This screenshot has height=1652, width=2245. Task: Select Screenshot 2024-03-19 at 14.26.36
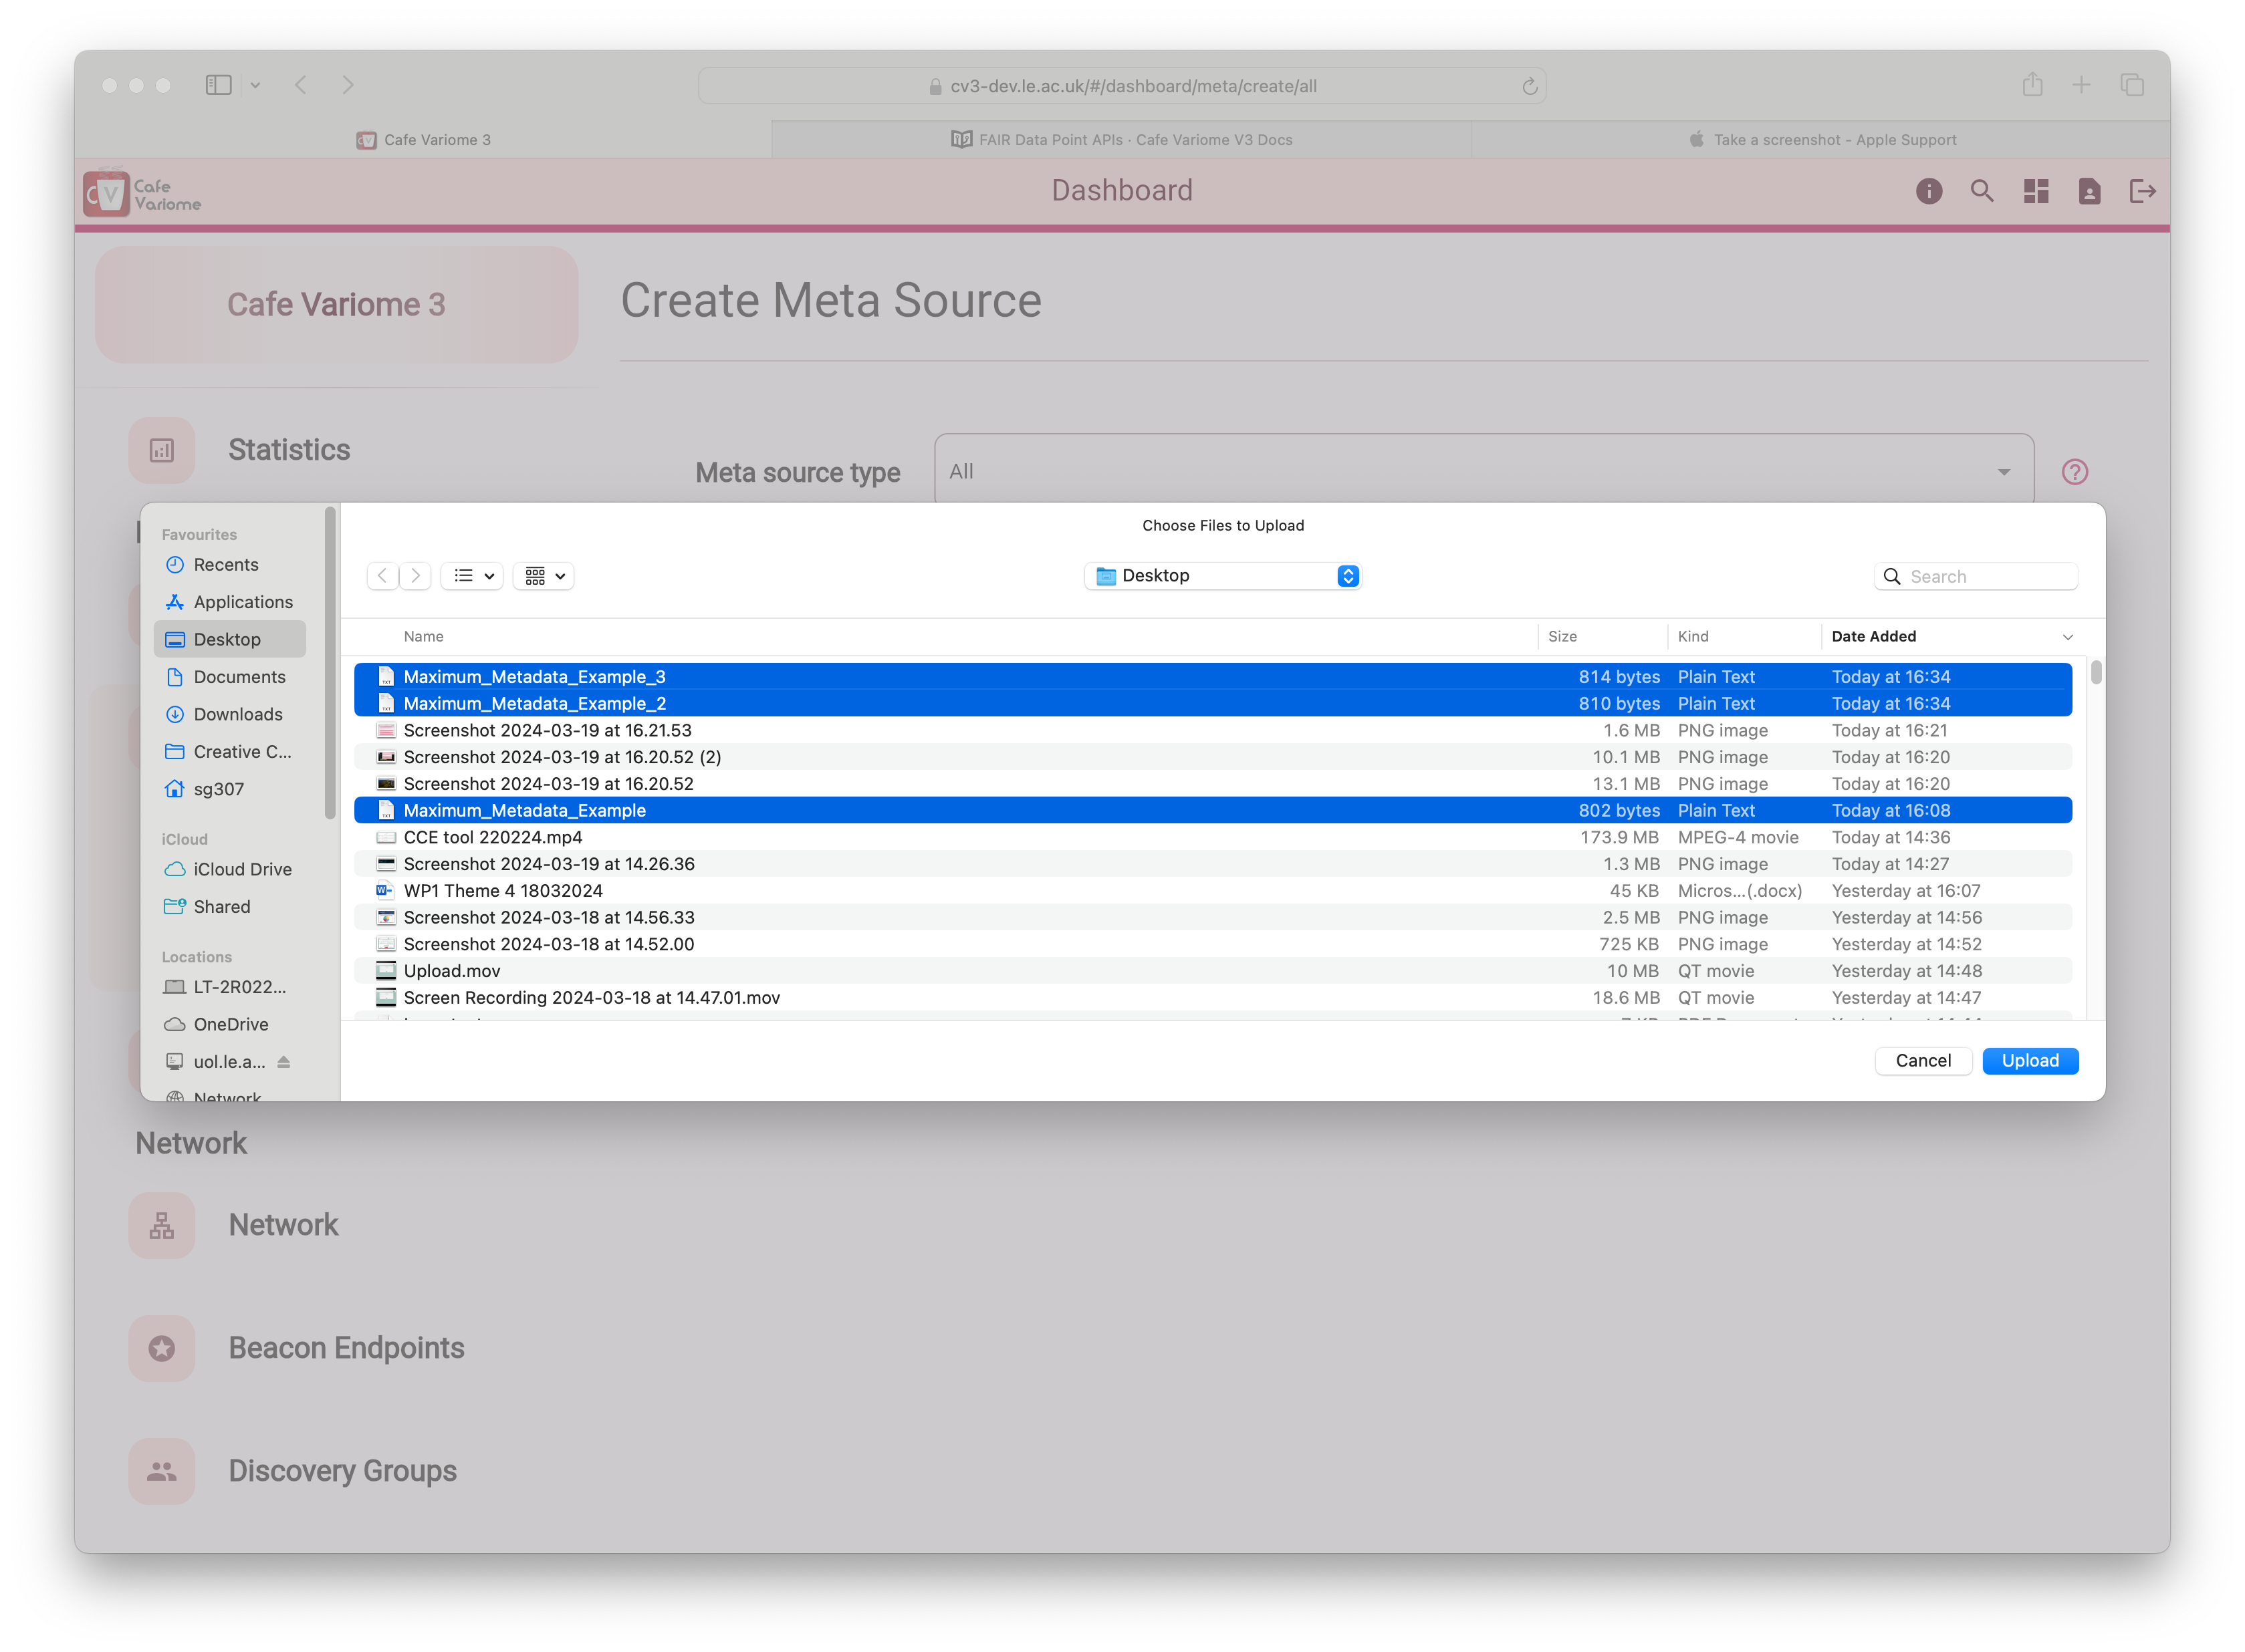(x=1213, y=864)
